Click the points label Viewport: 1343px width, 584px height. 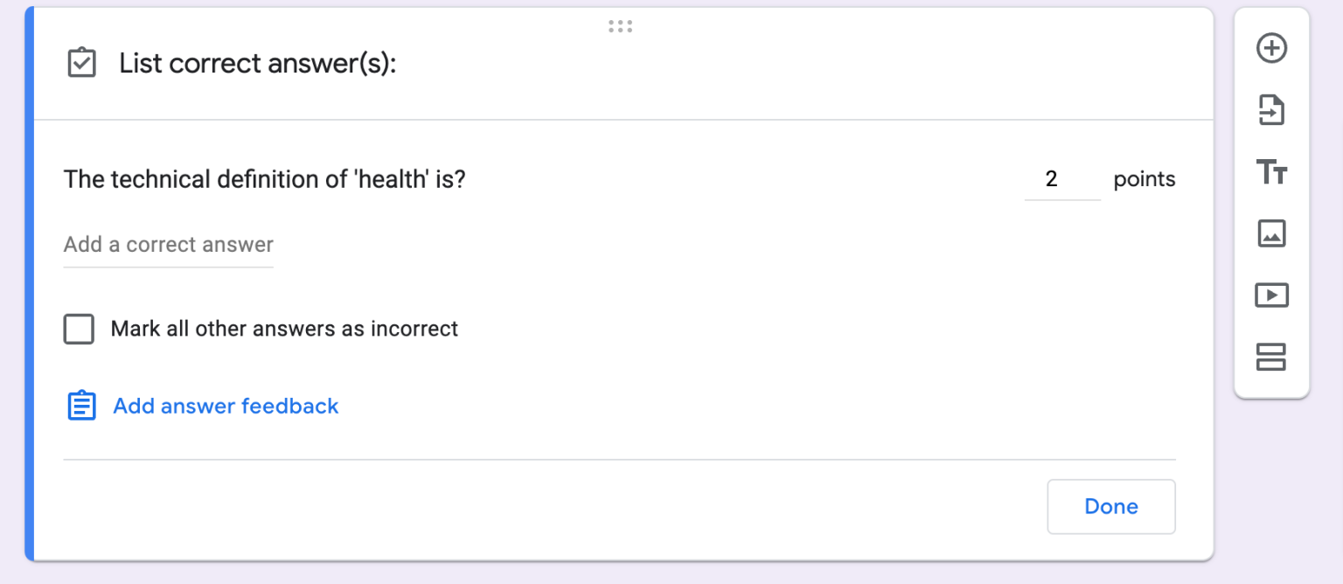(x=1144, y=179)
